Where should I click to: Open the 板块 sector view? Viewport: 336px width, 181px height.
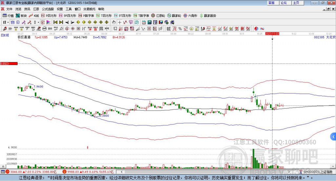tap(21, 16)
